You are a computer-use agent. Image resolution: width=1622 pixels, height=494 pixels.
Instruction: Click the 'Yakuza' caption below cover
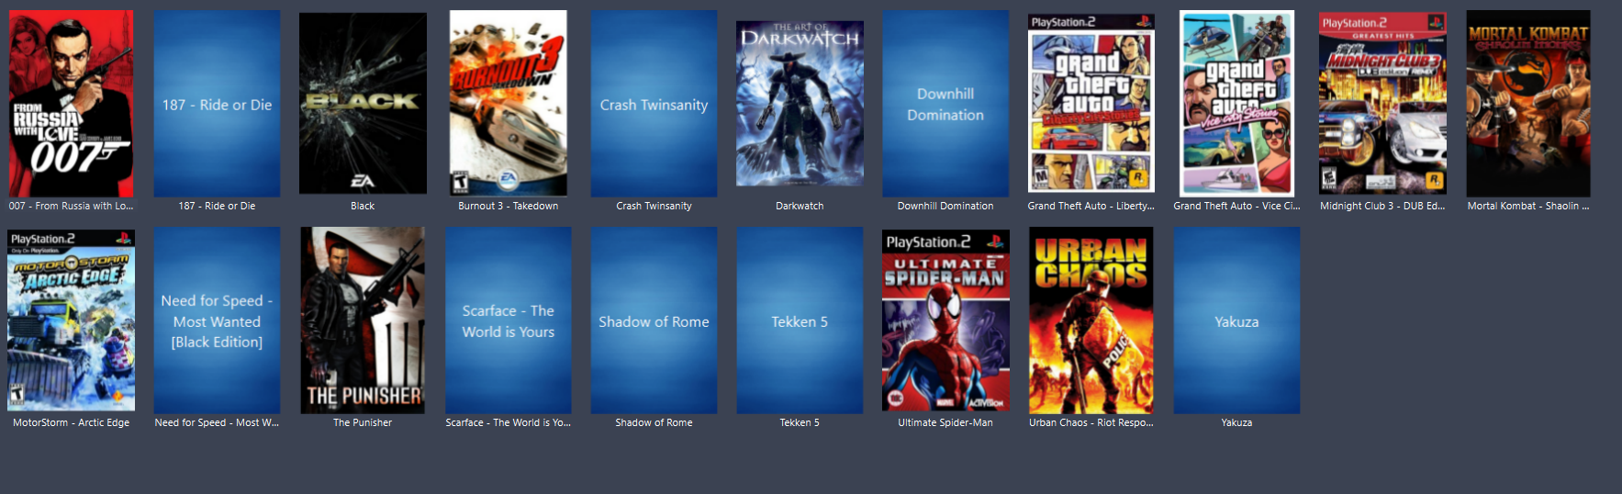coord(1236,422)
